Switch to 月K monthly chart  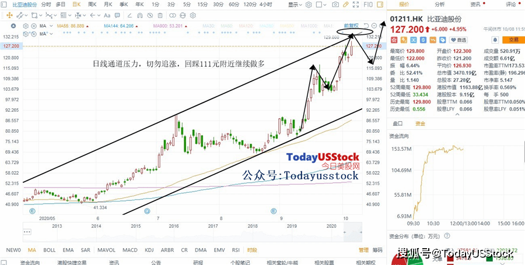108,5
